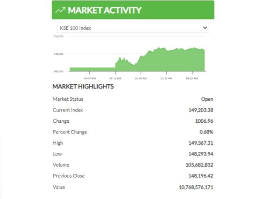Click the Previous Close value 148,196.42
The height and width of the screenshot is (199, 265).
pyautogui.click(x=201, y=176)
